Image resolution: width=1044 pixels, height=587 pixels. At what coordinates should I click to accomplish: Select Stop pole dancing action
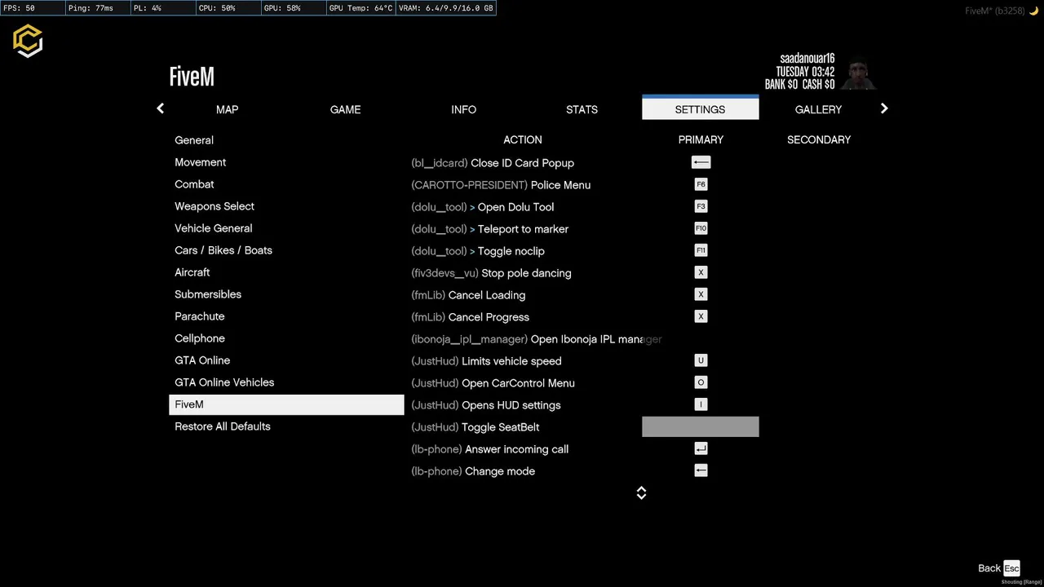(491, 273)
